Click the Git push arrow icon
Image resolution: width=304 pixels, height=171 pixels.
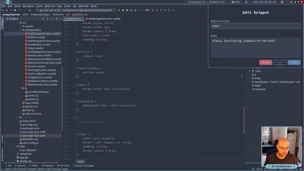point(161,10)
